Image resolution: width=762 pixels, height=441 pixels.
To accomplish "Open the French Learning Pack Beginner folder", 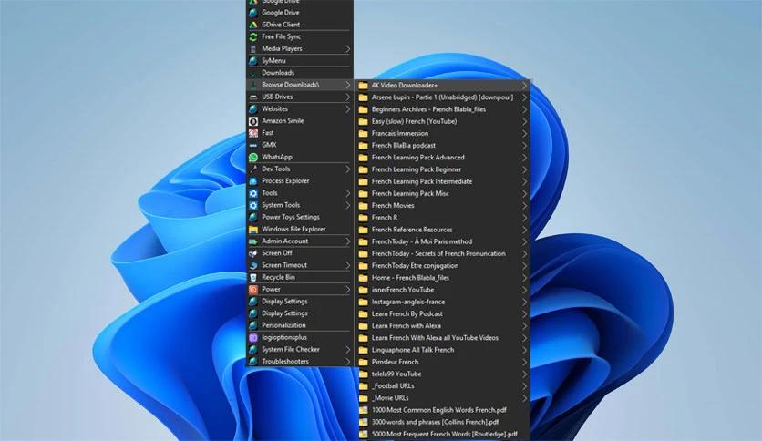I will pyautogui.click(x=443, y=169).
